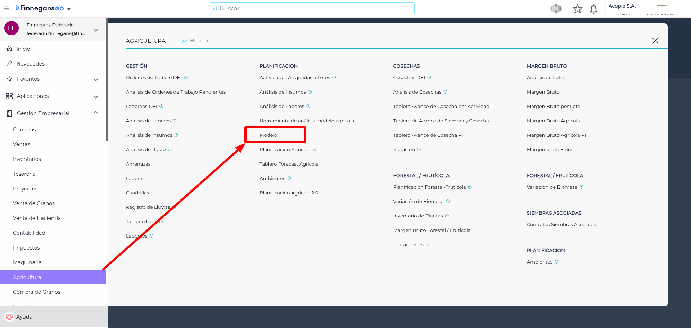Image resolution: width=691 pixels, height=328 pixels.
Task: Open Margen Bruto por Lote
Action: [x=553, y=106]
